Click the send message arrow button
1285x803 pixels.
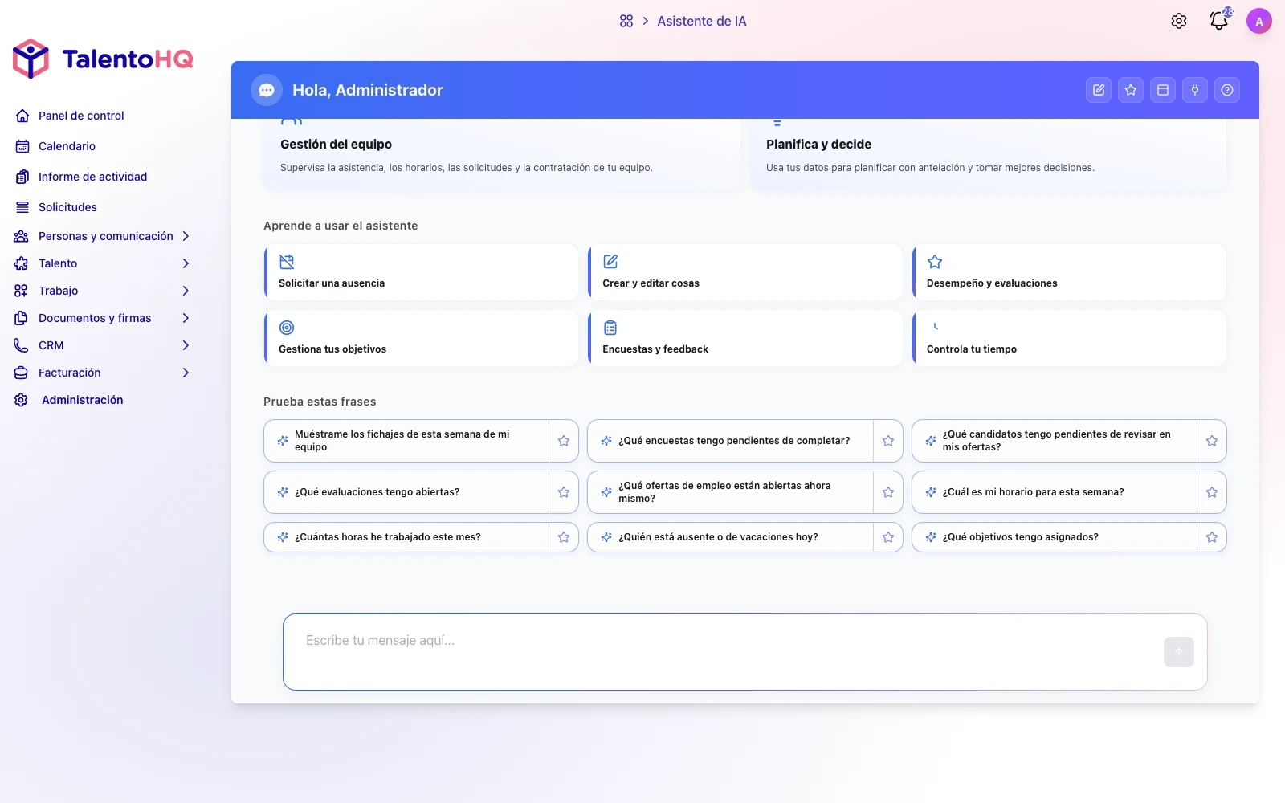(x=1179, y=652)
